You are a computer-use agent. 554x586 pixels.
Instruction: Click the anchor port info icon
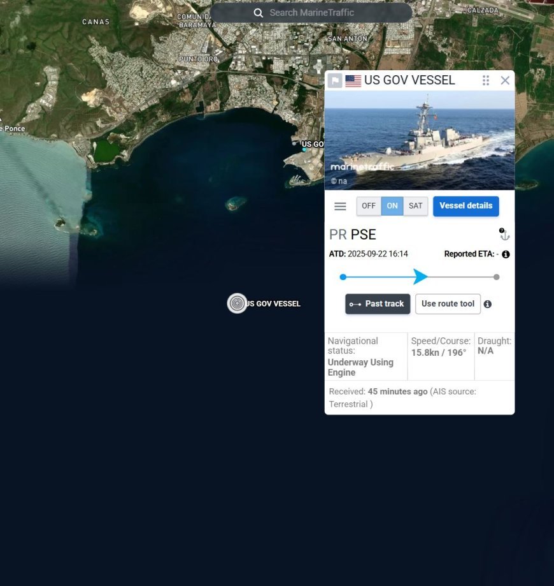coord(504,235)
